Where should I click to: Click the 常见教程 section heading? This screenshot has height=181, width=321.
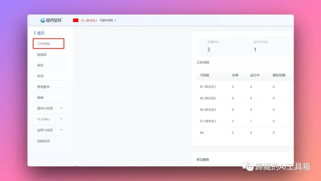(x=203, y=160)
